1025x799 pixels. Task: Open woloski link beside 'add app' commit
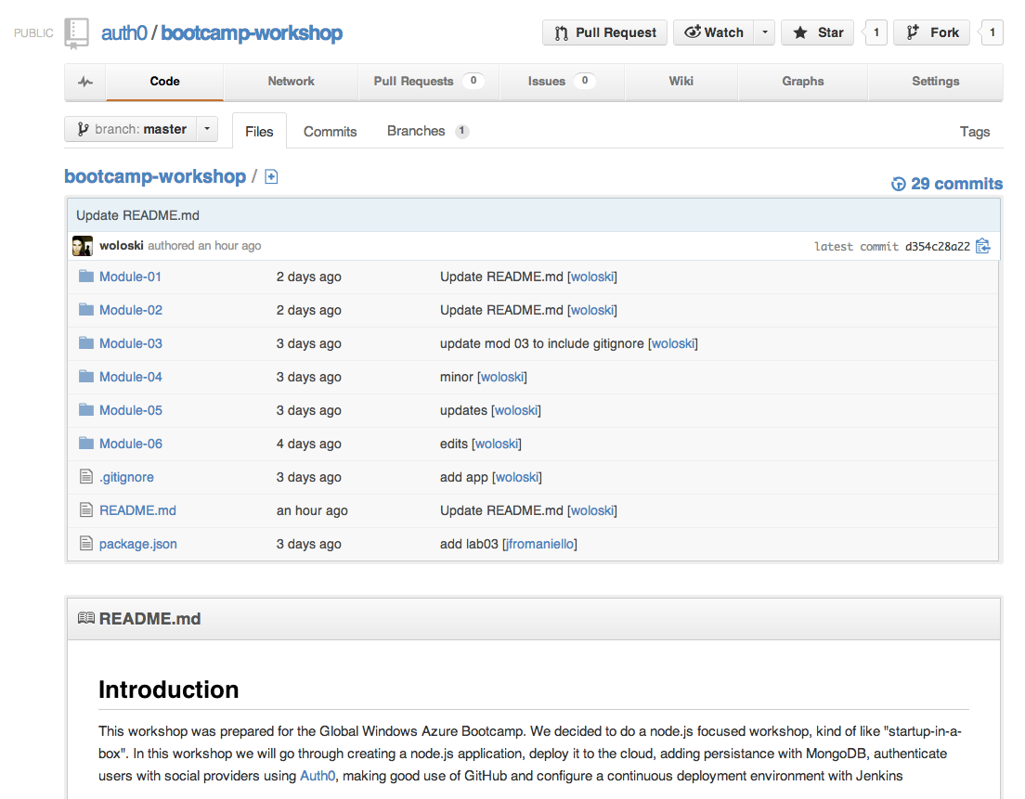[516, 477]
